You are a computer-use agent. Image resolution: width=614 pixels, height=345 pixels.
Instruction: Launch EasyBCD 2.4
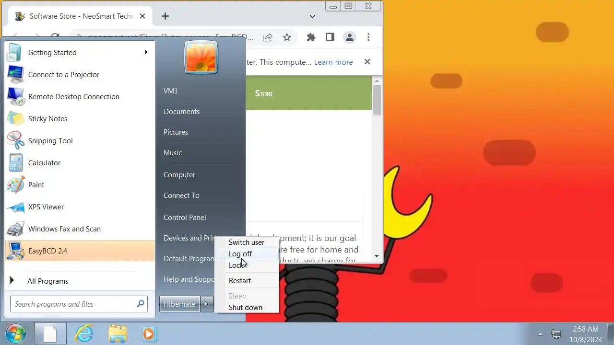[80, 251]
